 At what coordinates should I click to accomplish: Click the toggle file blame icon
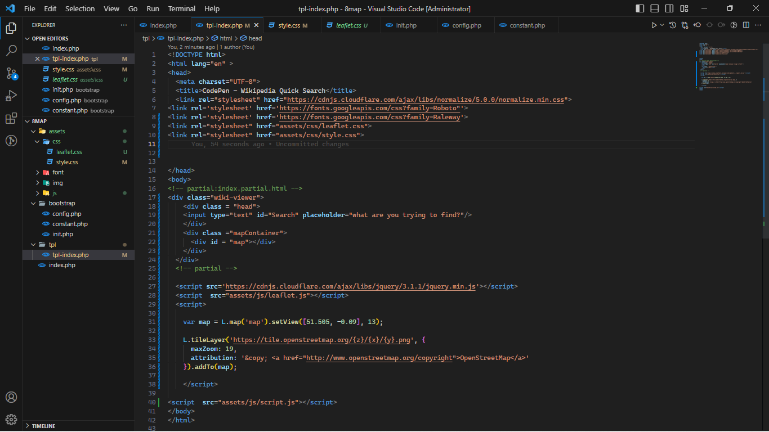click(734, 25)
